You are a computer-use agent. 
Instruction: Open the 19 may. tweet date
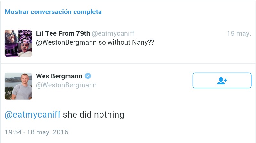239,33
